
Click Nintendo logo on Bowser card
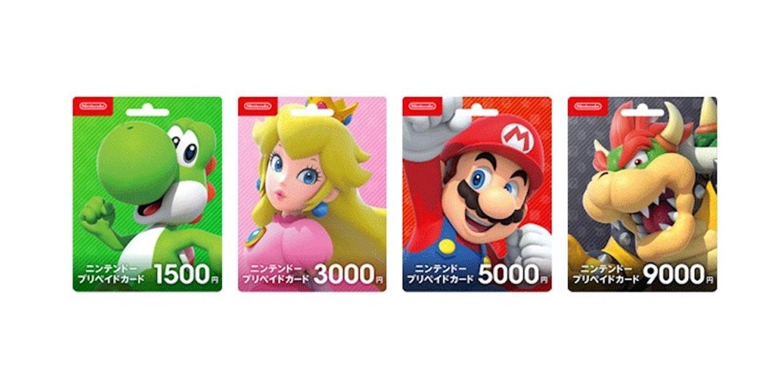click(x=587, y=106)
